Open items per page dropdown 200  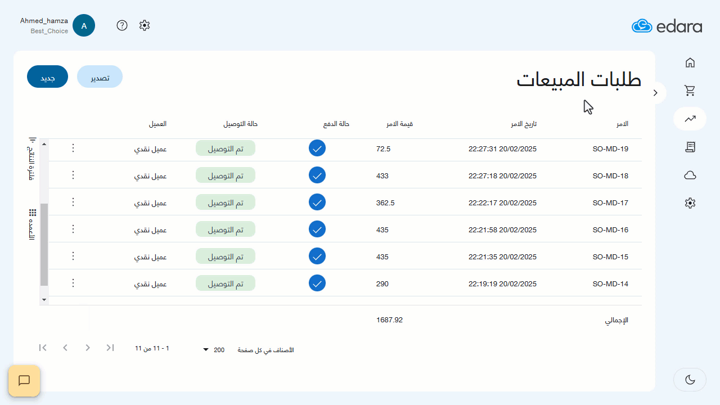214,350
